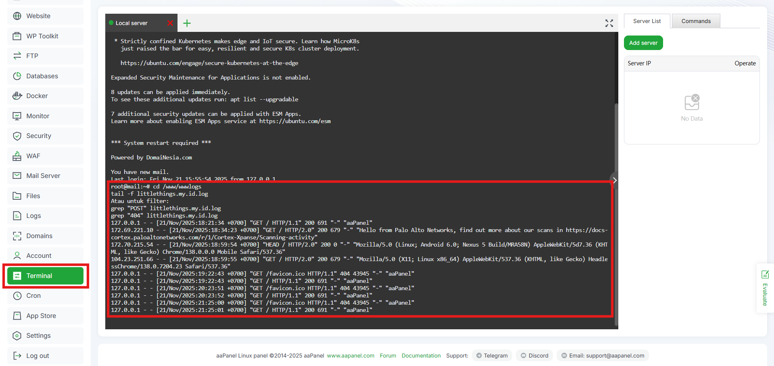Go to Docker menu item
The height and width of the screenshot is (366, 774).
coord(45,96)
